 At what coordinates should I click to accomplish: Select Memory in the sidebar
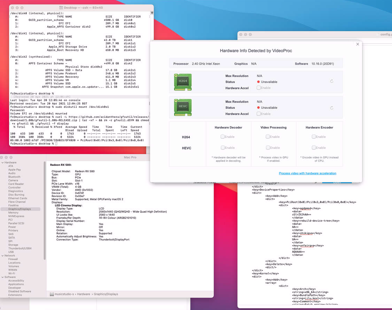pos(13,213)
